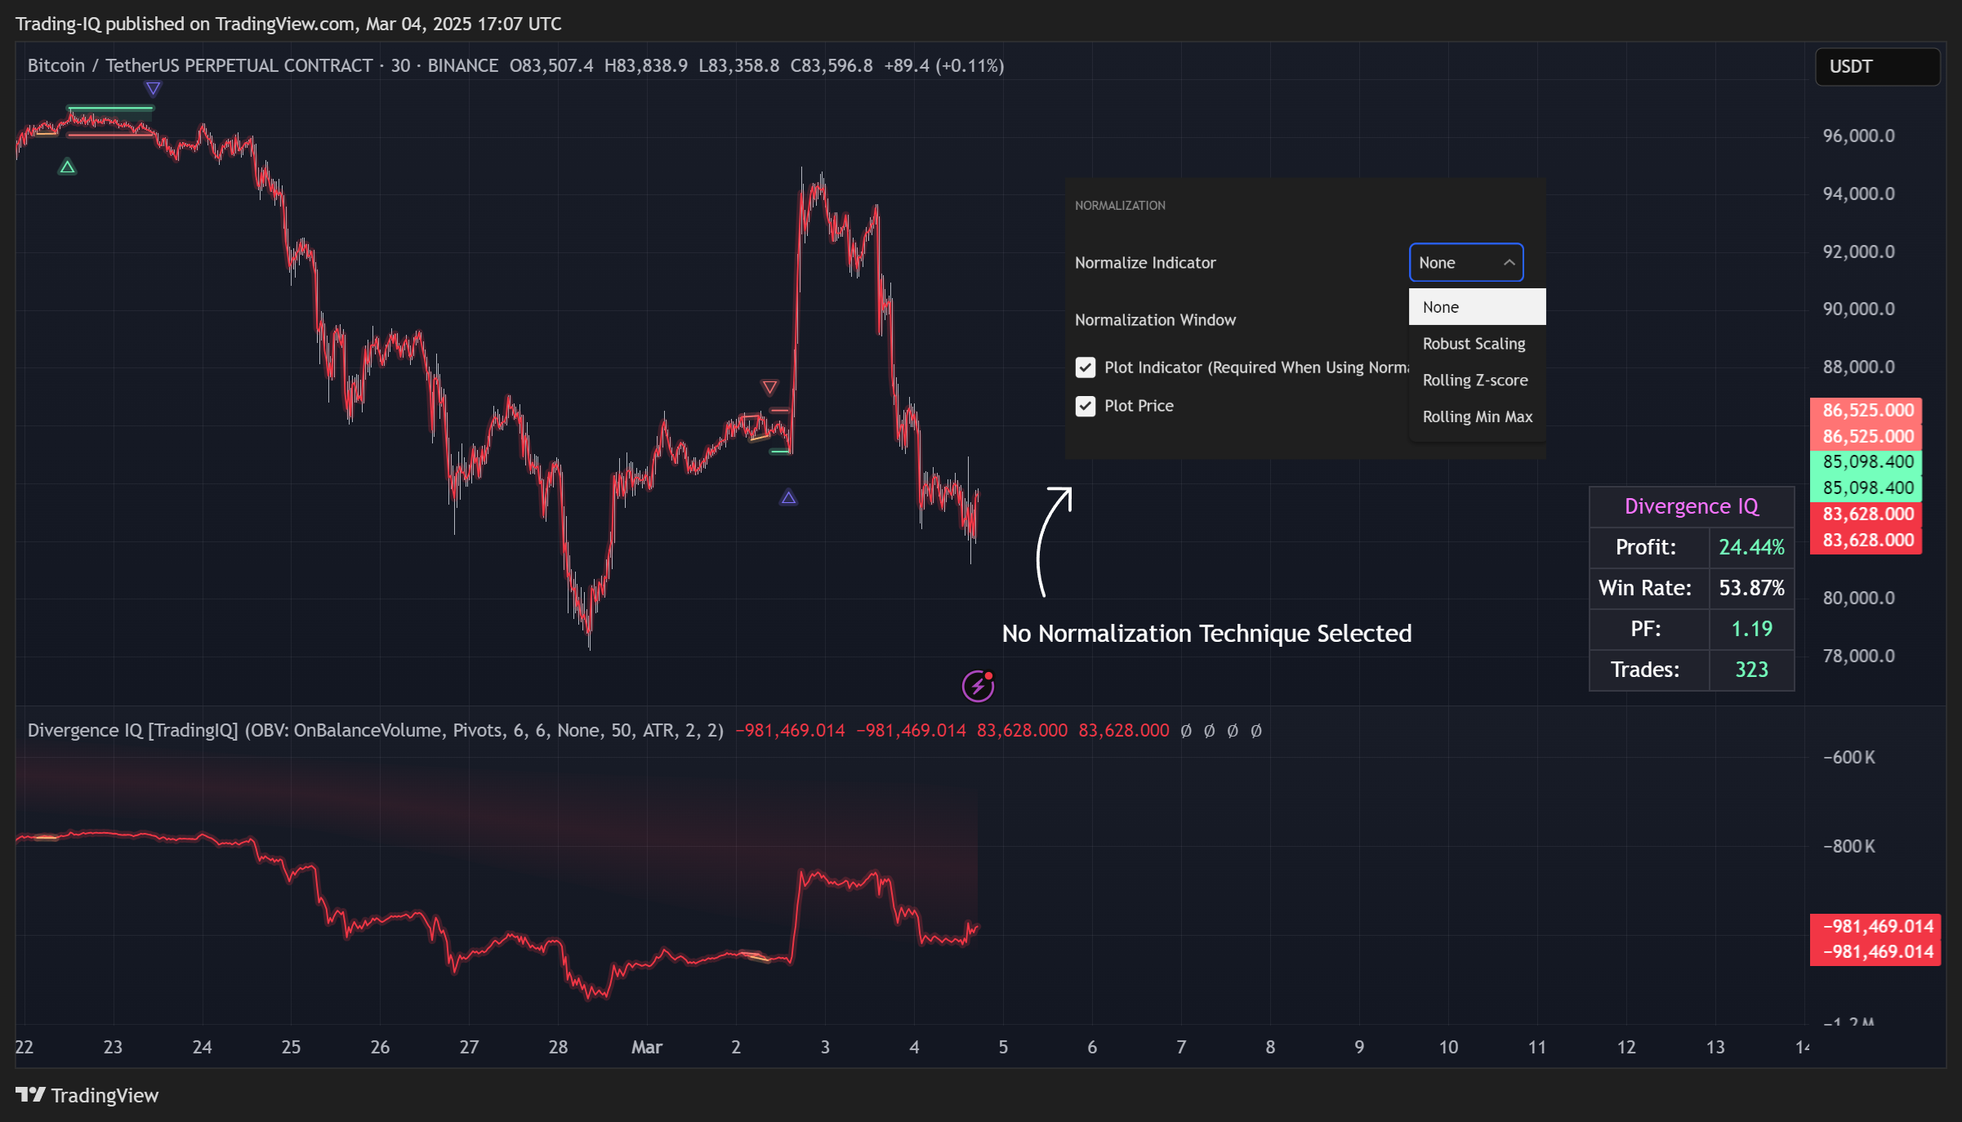Click the Profit value 24.44%
This screenshot has height=1122, width=1962.
pyautogui.click(x=1751, y=547)
